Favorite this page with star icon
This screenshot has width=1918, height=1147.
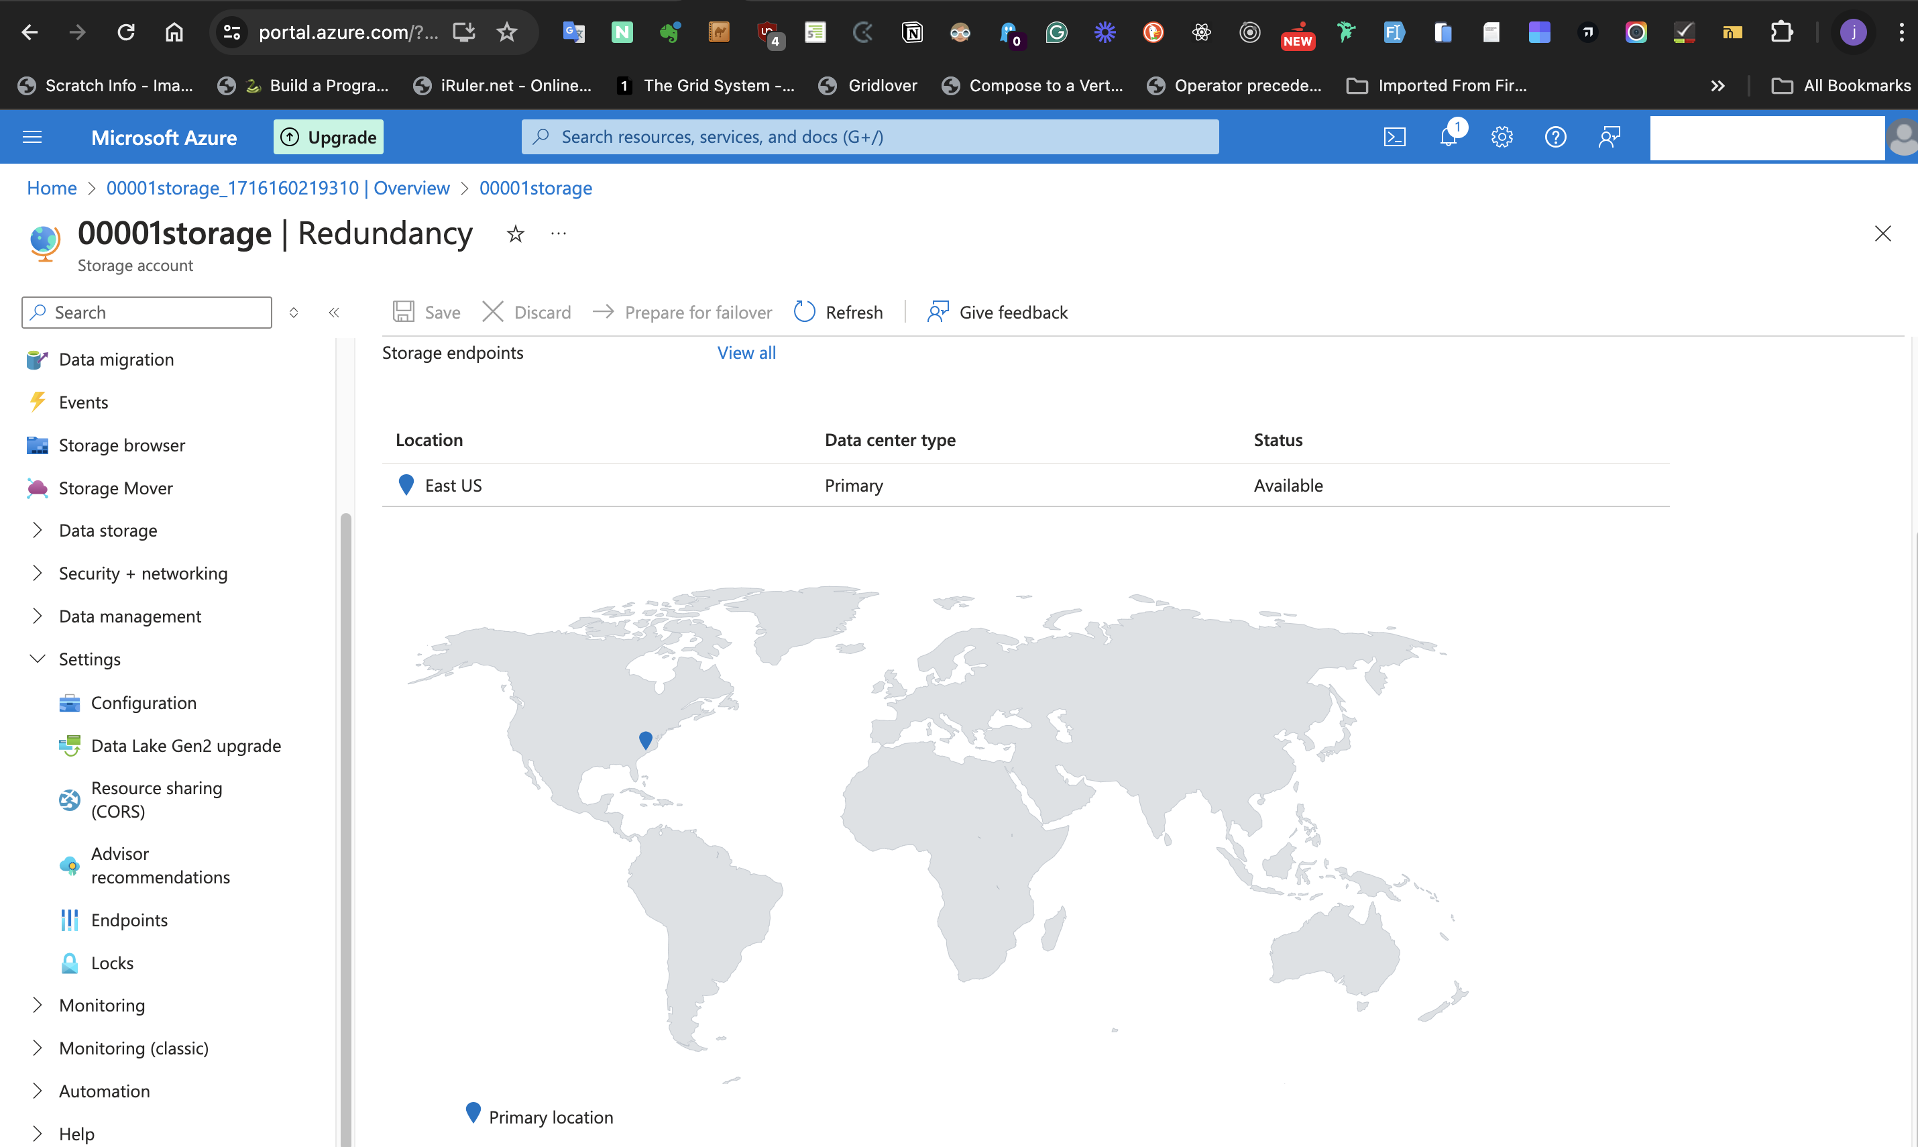point(516,233)
